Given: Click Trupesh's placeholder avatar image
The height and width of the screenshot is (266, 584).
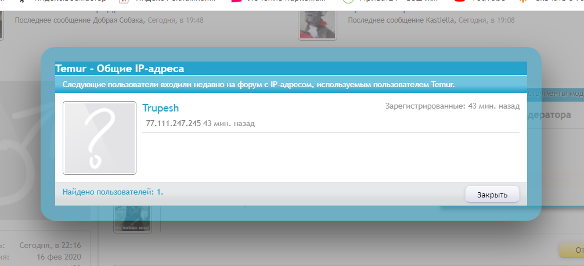Looking at the screenshot, I should tap(99, 138).
